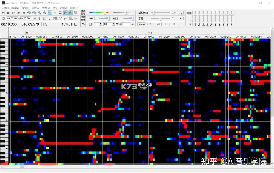This screenshot has height=173, width=274.
Task: Click the musical note tool icon
Action: [x=50, y=18]
